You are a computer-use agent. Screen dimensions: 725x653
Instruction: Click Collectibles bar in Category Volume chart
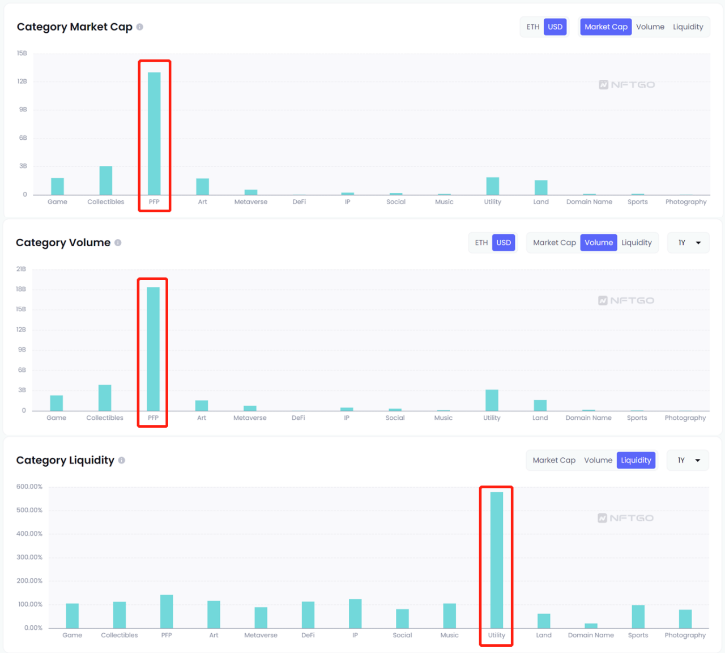[105, 398]
